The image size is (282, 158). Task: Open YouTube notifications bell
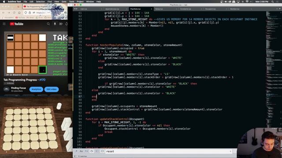click(67, 24)
